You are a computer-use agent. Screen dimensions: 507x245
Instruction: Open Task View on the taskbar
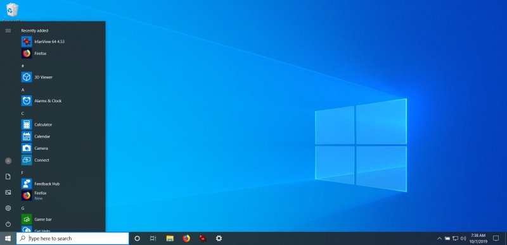pyautogui.click(x=153, y=239)
